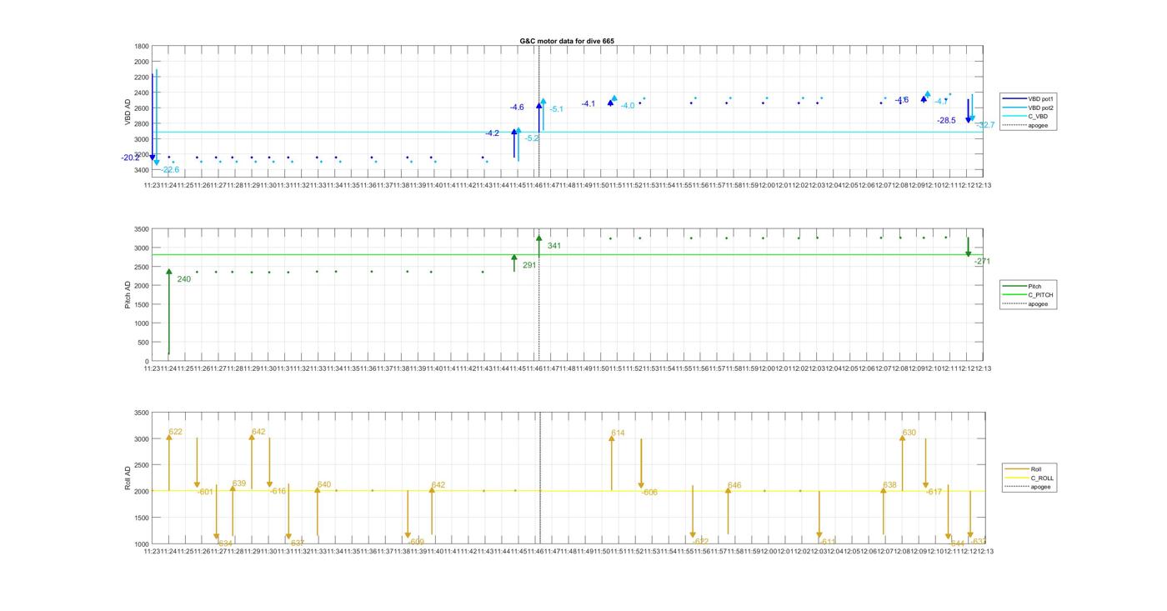This screenshot has width=1167, height=611.
Task: Click the "646" roll data label
Action: [x=734, y=485]
